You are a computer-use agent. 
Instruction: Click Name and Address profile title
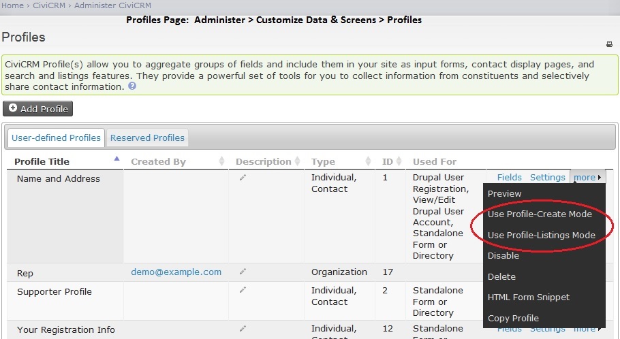[58, 178]
